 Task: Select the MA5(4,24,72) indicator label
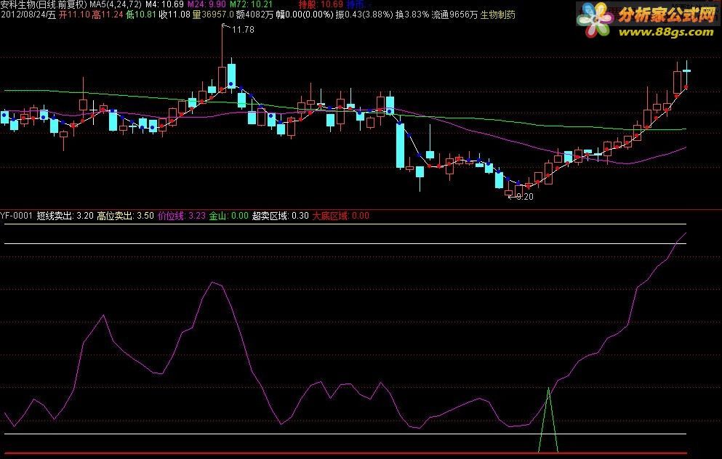click(115, 4)
